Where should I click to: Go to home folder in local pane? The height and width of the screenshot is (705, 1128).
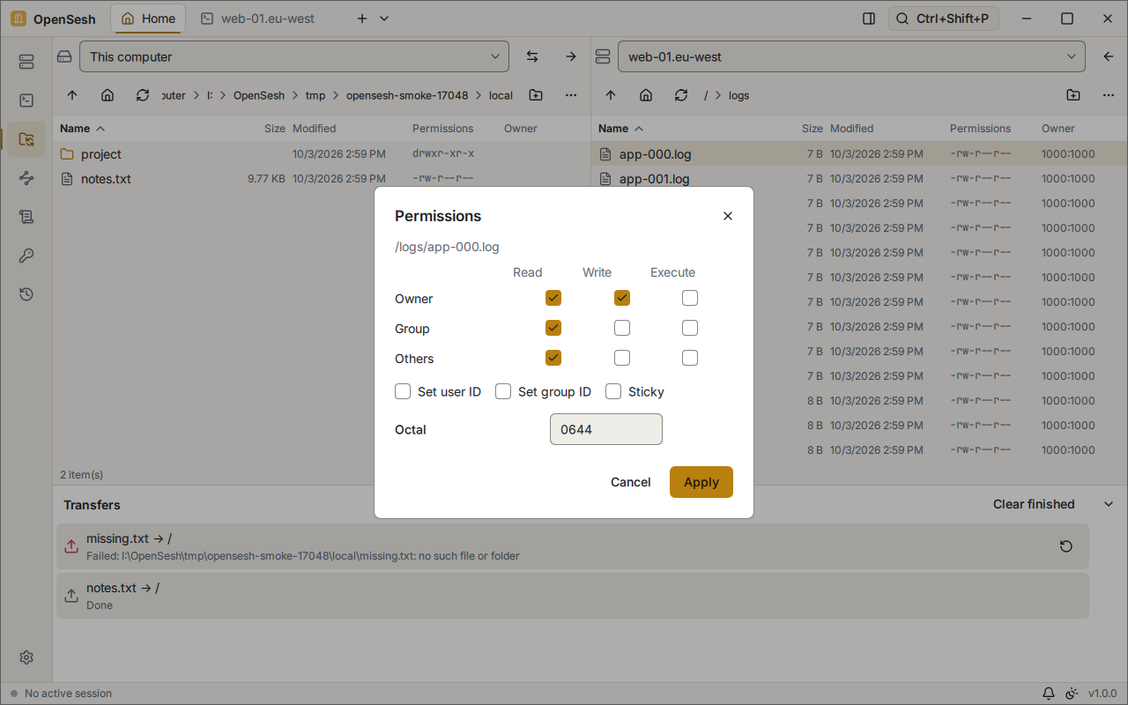(x=108, y=95)
